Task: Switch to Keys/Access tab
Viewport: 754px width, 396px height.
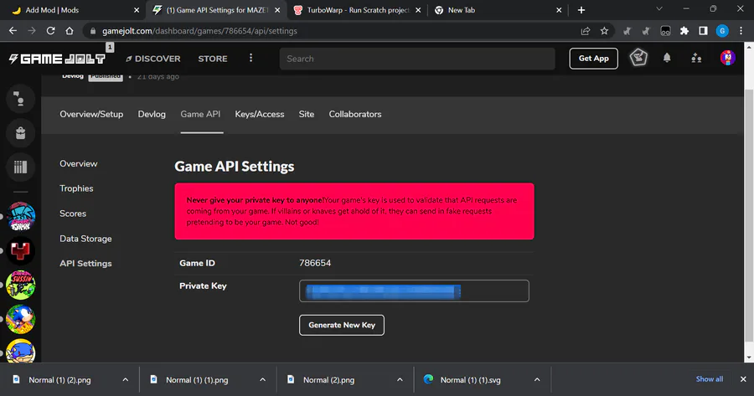Action: point(259,115)
